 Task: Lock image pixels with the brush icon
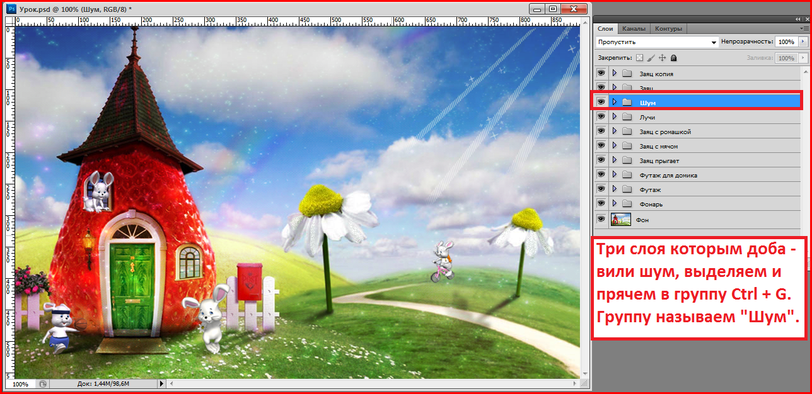651,58
